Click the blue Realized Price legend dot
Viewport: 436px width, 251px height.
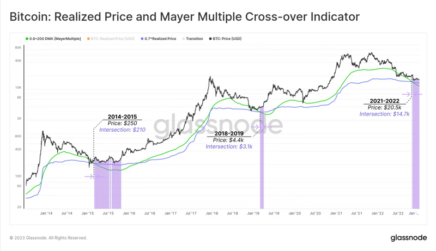tap(142, 39)
